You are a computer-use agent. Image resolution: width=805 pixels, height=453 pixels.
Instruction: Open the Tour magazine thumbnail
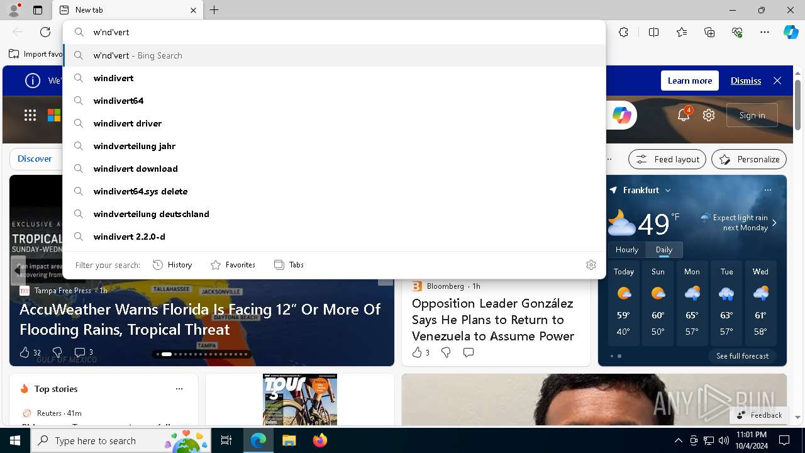tap(300, 400)
